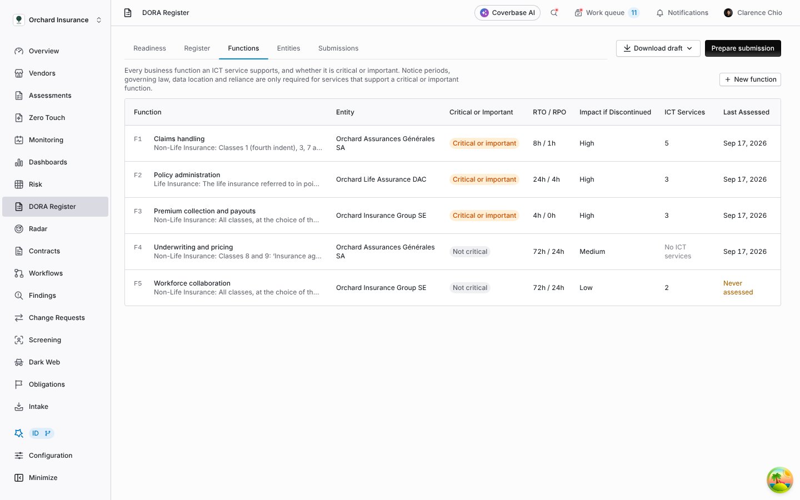800x500 pixels.
Task: Click the ID branch badge in sidebar
Action: pos(42,433)
